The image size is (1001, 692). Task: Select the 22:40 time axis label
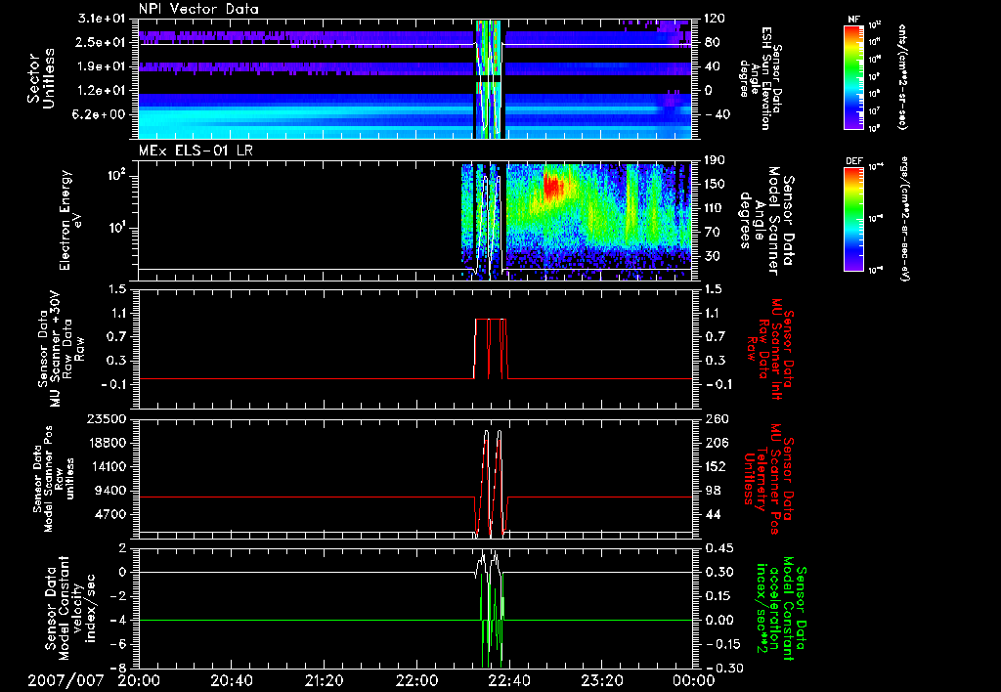[x=508, y=680]
